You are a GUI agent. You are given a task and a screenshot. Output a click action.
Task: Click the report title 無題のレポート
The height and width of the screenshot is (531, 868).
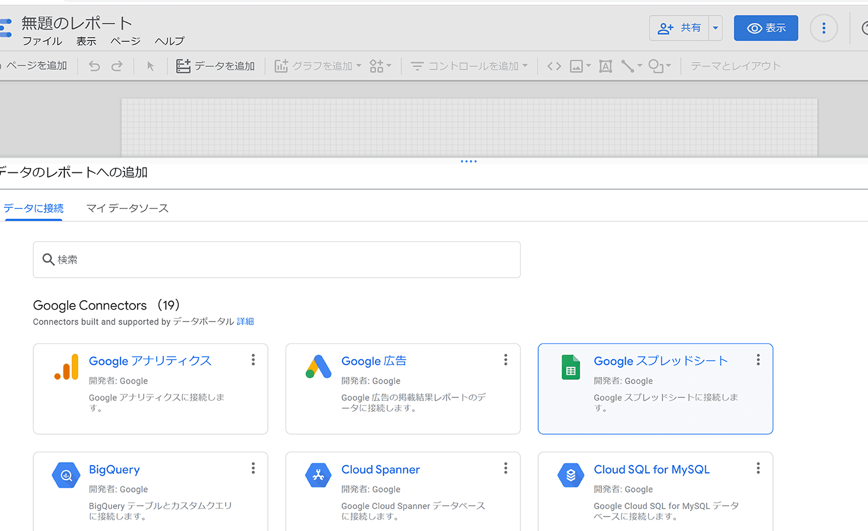click(77, 23)
